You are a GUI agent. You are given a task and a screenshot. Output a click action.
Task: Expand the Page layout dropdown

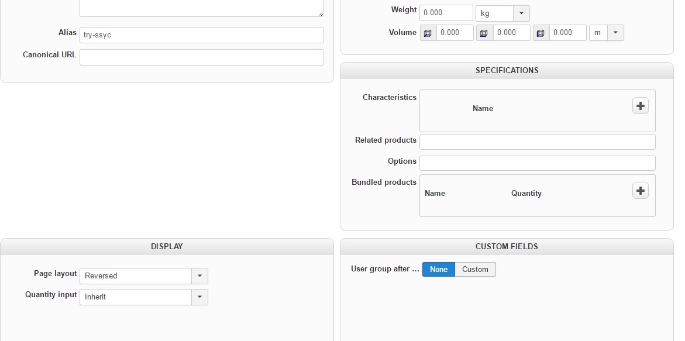coord(199,276)
